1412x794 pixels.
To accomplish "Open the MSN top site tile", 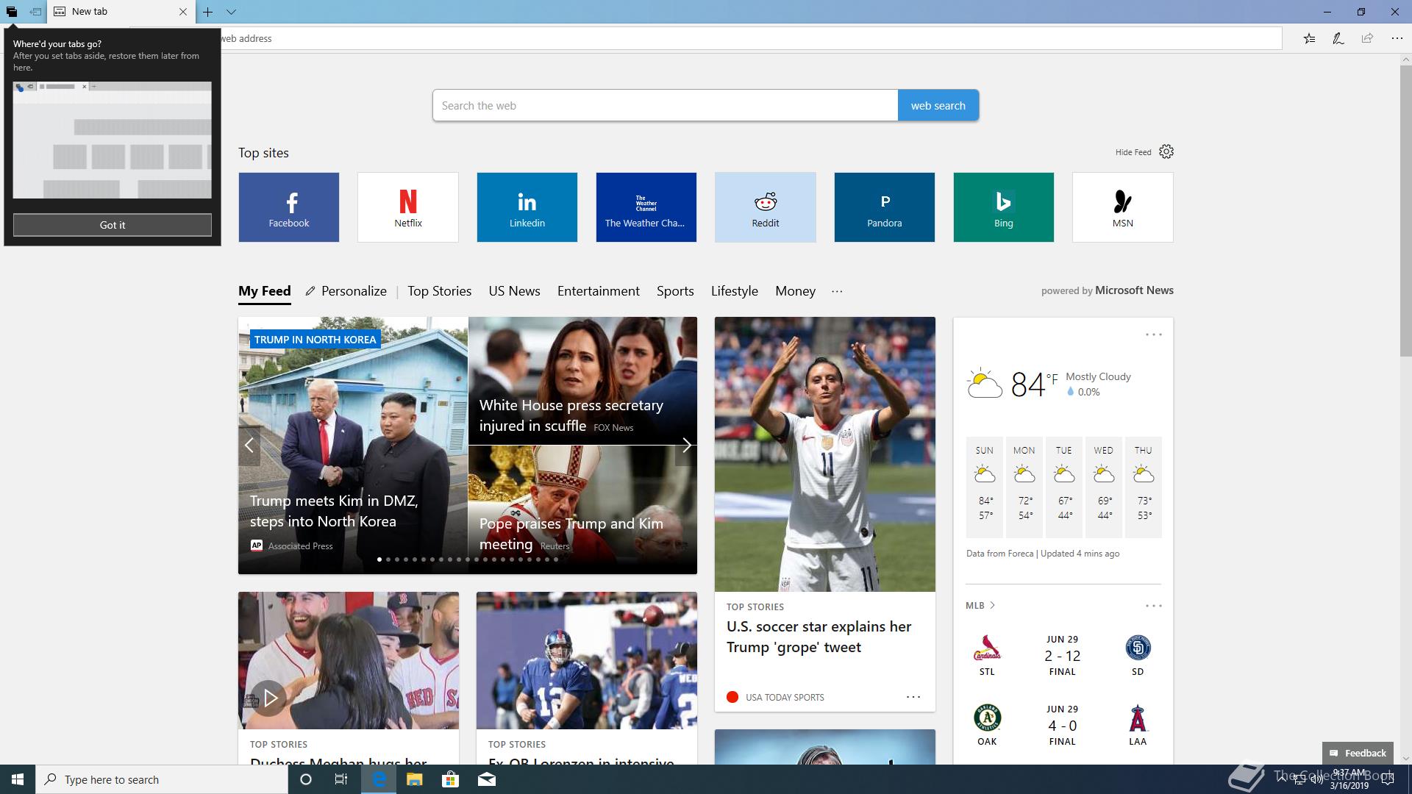I will point(1123,207).
